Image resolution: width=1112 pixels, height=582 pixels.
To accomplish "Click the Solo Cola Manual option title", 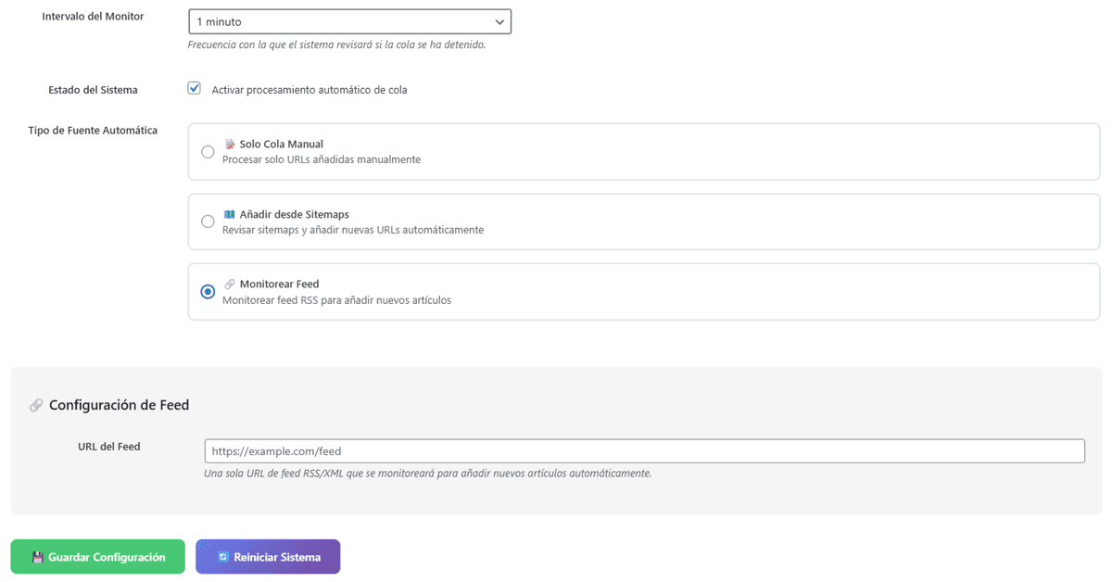I will pos(281,145).
